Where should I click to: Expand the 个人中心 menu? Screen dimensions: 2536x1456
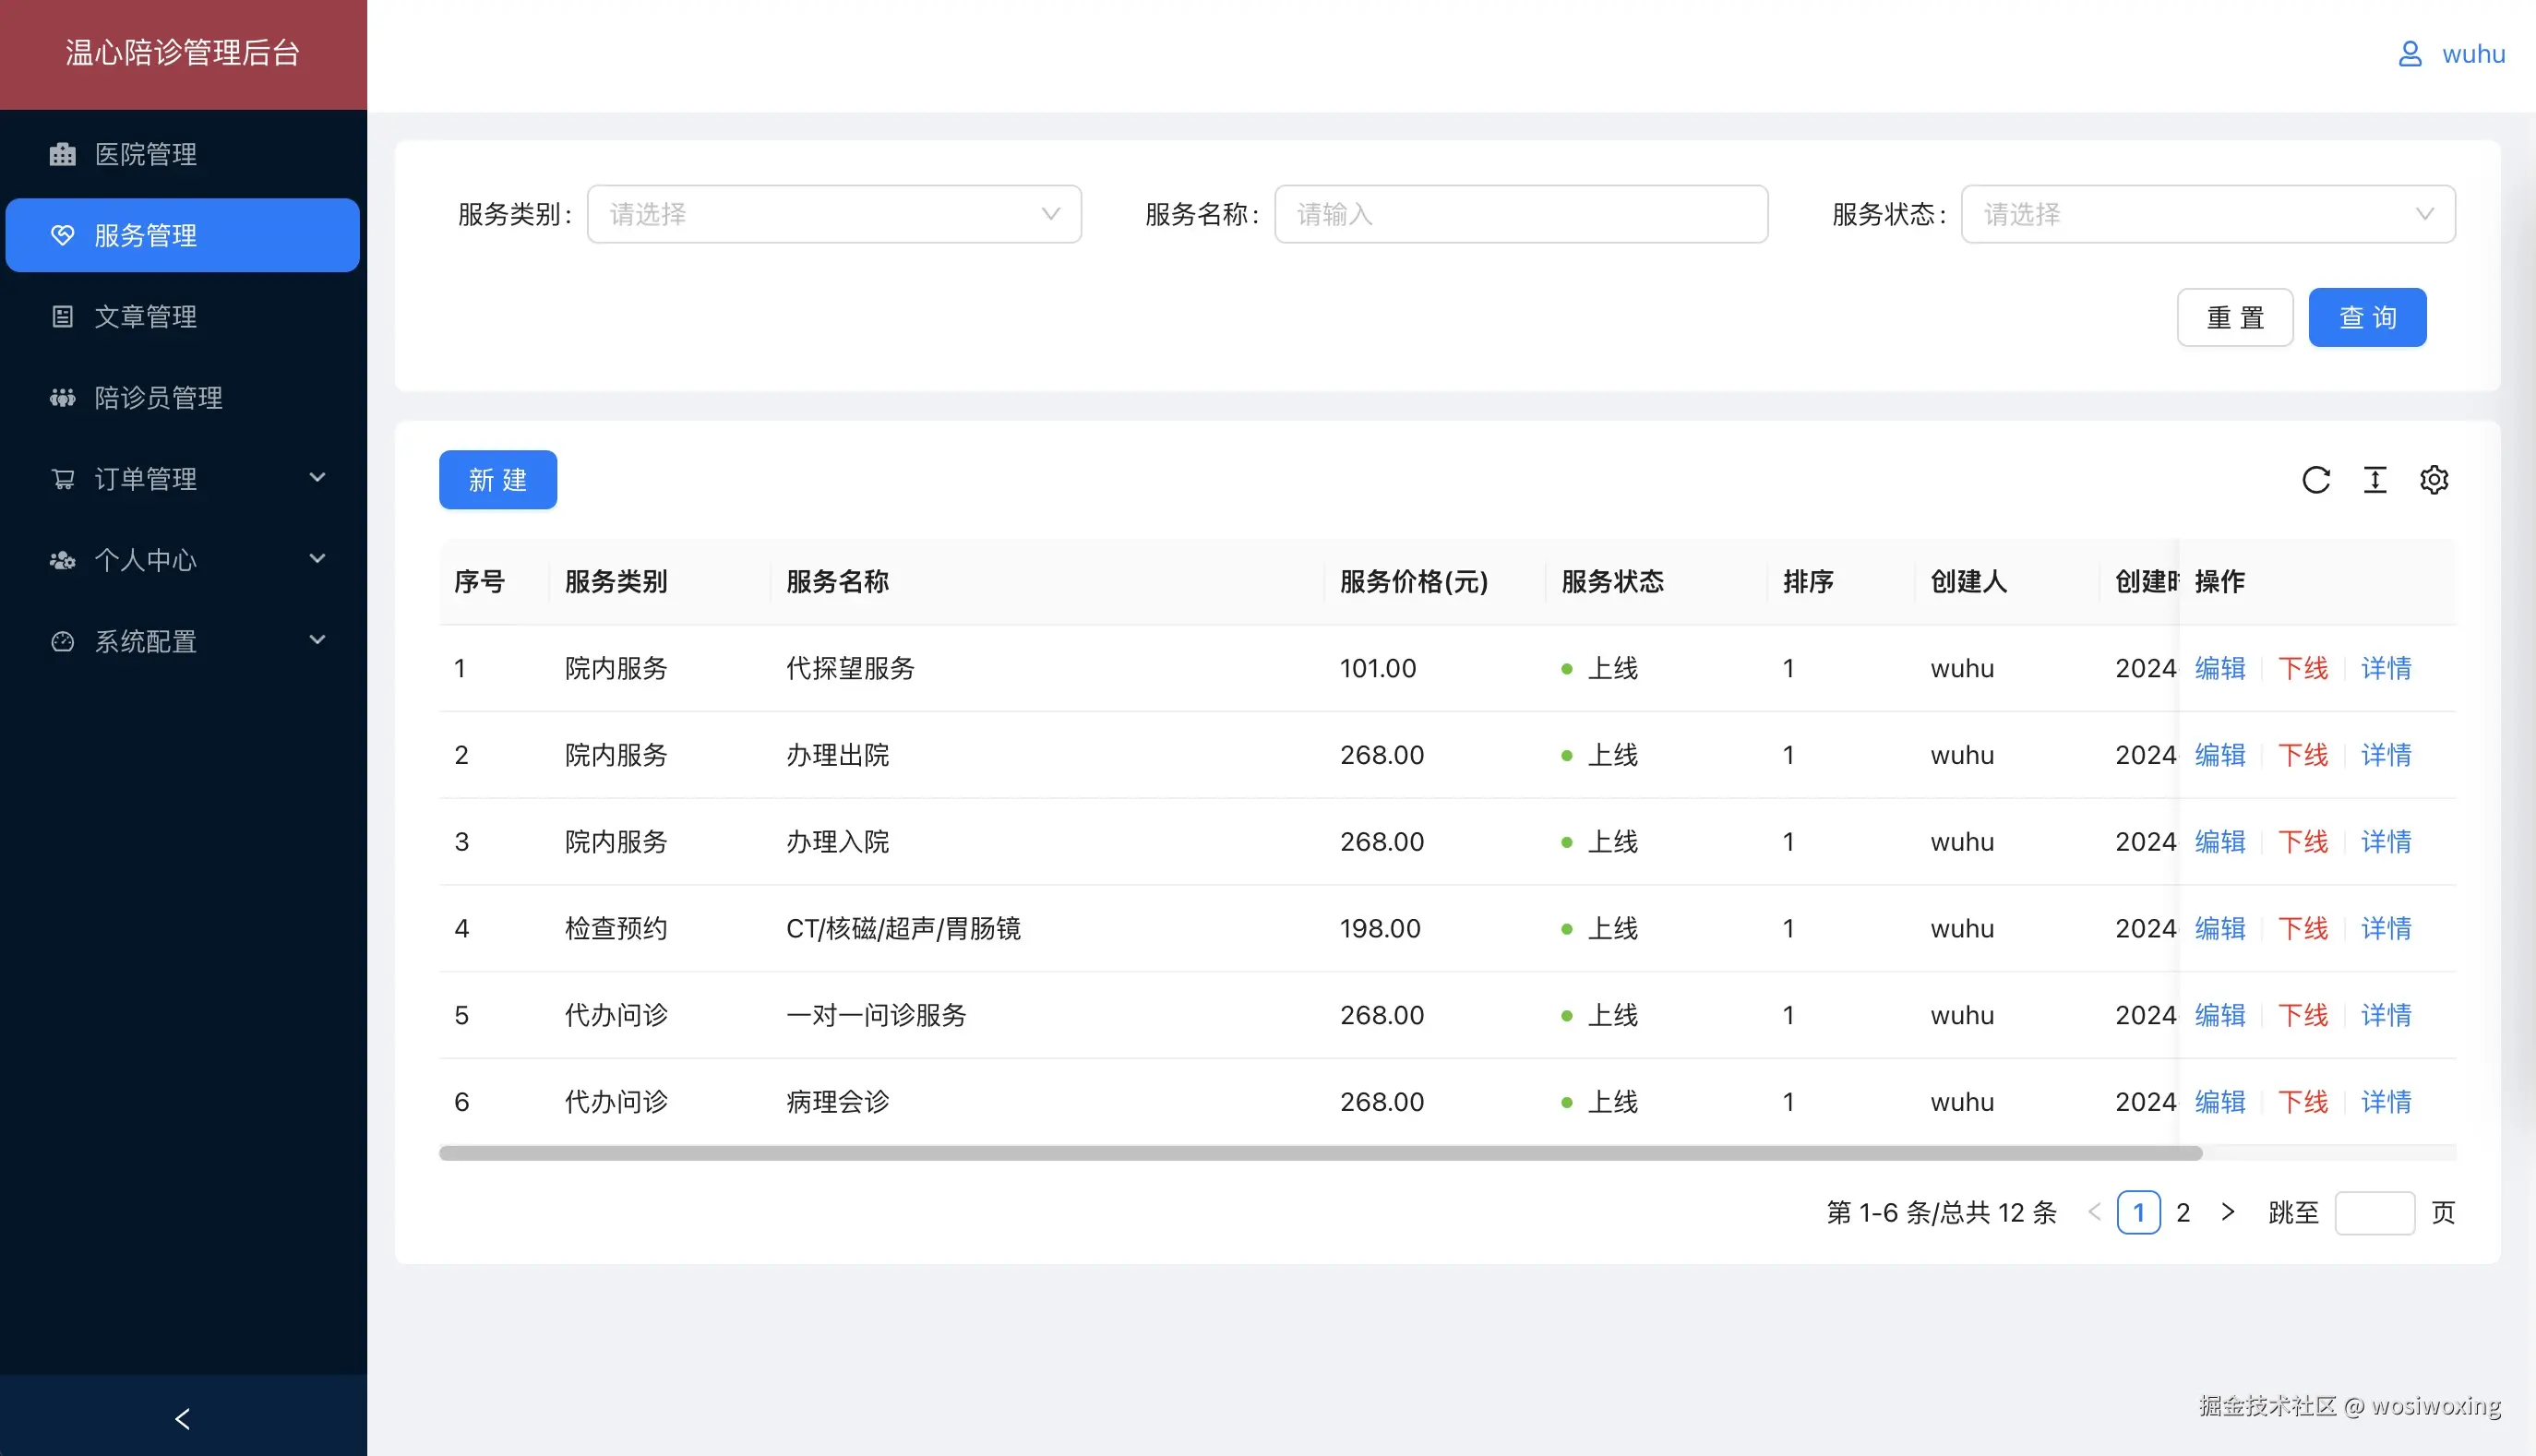[x=183, y=560]
